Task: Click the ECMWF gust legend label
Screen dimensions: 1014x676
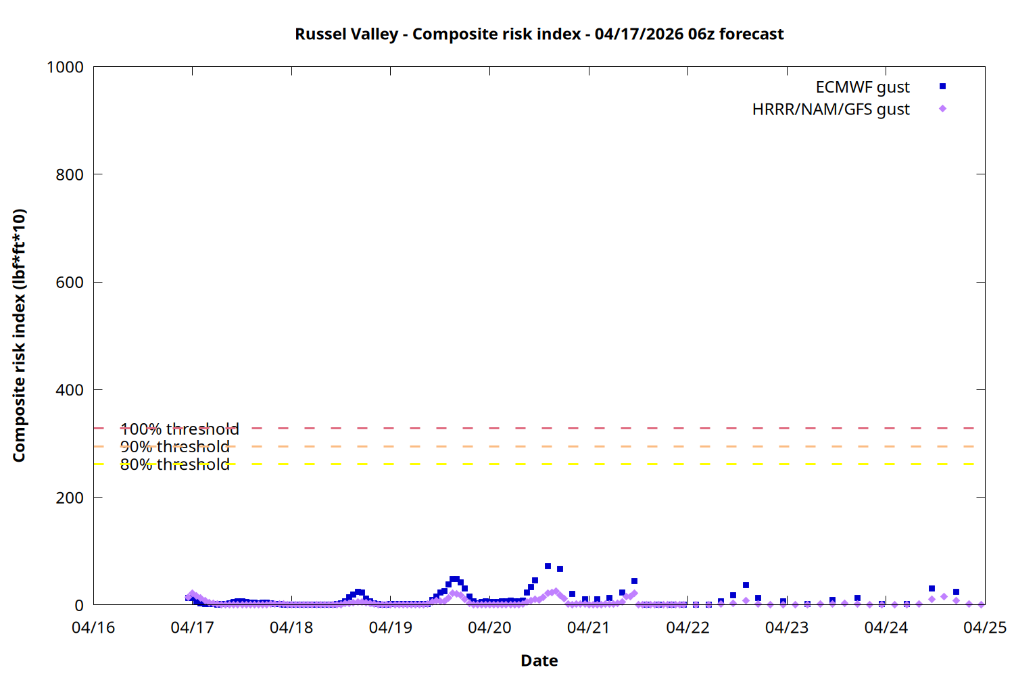Action: 862,87
